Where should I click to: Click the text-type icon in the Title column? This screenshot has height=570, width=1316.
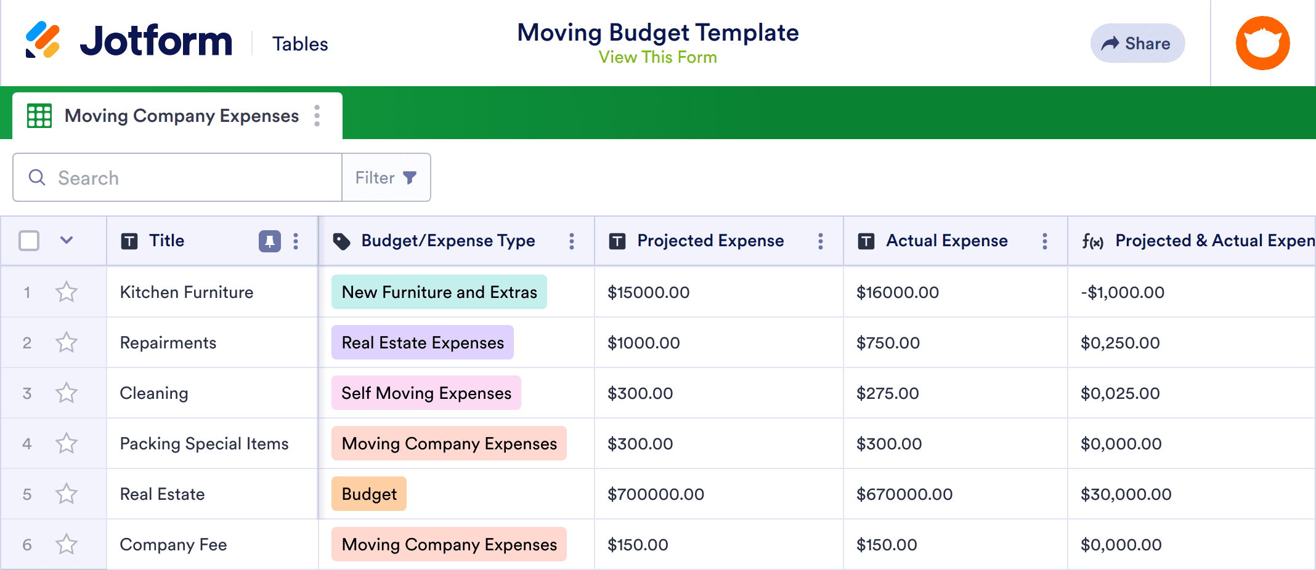click(x=129, y=241)
